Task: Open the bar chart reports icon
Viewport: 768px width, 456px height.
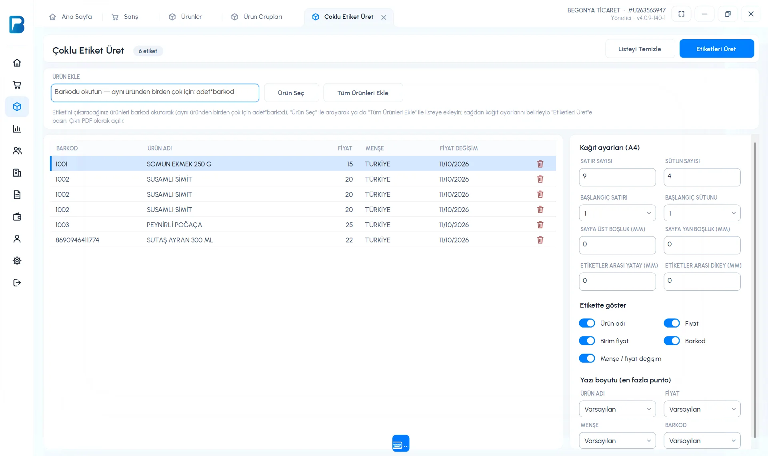Action: tap(17, 129)
